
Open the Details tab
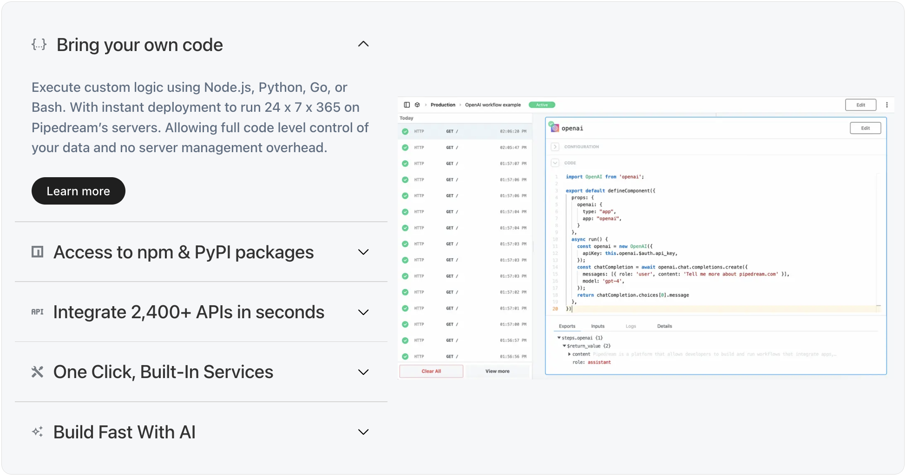pos(664,326)
